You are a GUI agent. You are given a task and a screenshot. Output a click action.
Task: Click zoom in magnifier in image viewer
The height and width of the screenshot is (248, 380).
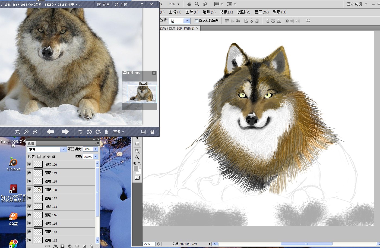point(26,132)
